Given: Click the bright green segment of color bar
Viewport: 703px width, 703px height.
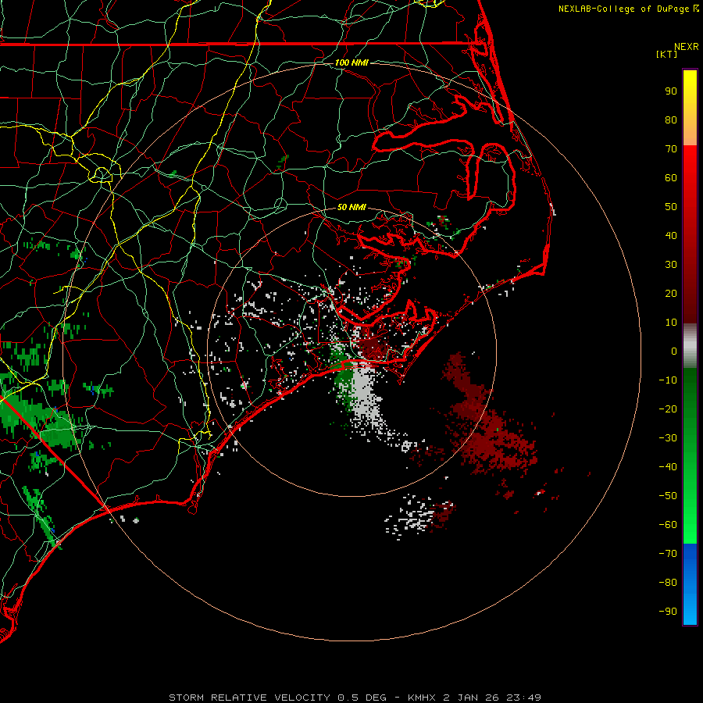Looking at the screenshot, I should 690,455.
